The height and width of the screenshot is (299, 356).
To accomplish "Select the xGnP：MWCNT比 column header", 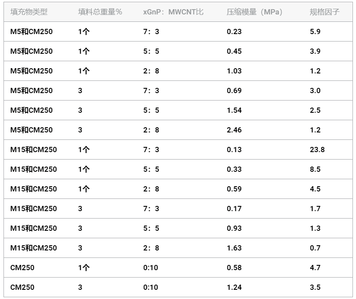I will tap(173, 12).
